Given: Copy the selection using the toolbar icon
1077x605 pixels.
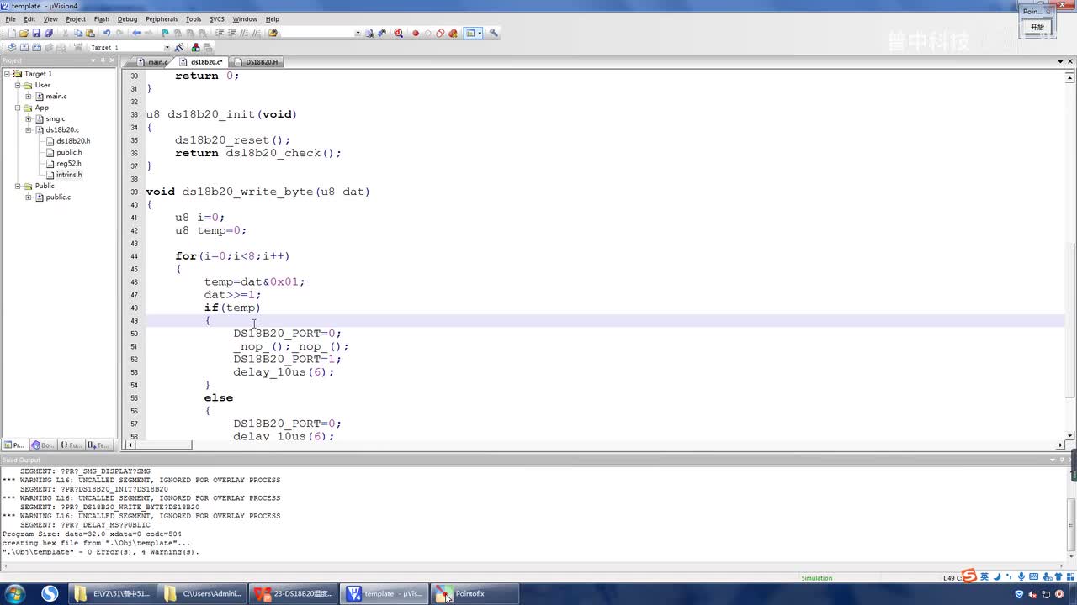Looking at the screenshot, I should [x=78, y=34].
